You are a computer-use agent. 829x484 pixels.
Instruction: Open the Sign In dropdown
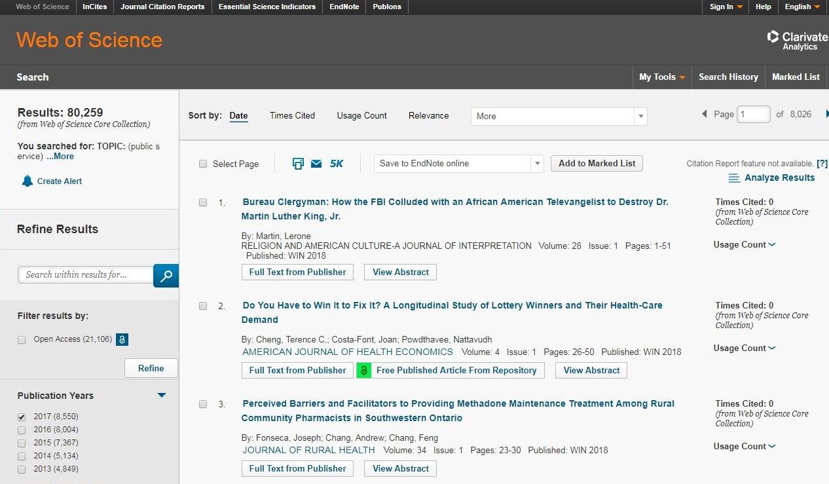point(726,7)
